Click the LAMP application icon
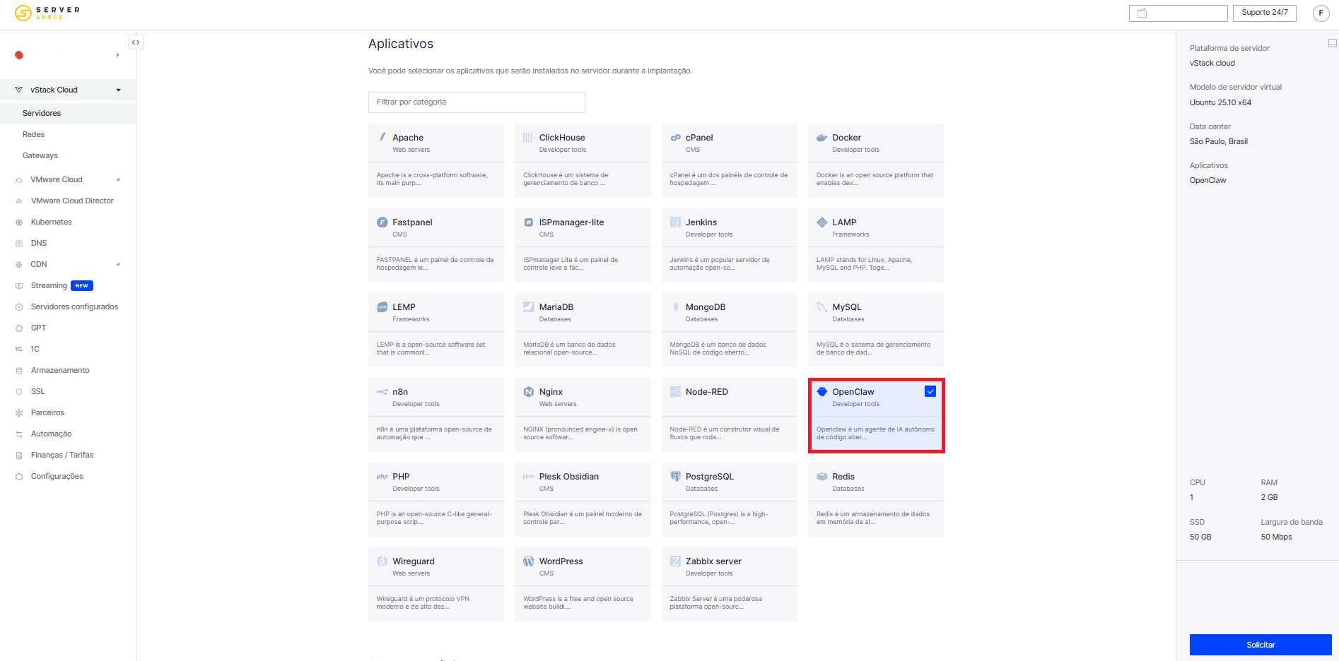 click(x=821, y=222)
